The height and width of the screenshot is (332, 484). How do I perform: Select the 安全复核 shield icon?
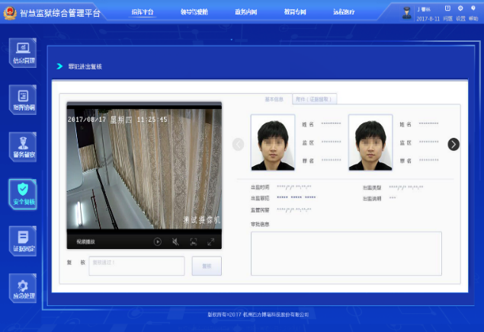[22, 193]
